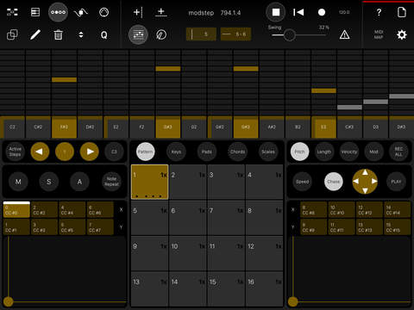Viewport: 414px width, 310px height.
Task: Click the left arrow octave button
Action: click(x=40, y=152)
